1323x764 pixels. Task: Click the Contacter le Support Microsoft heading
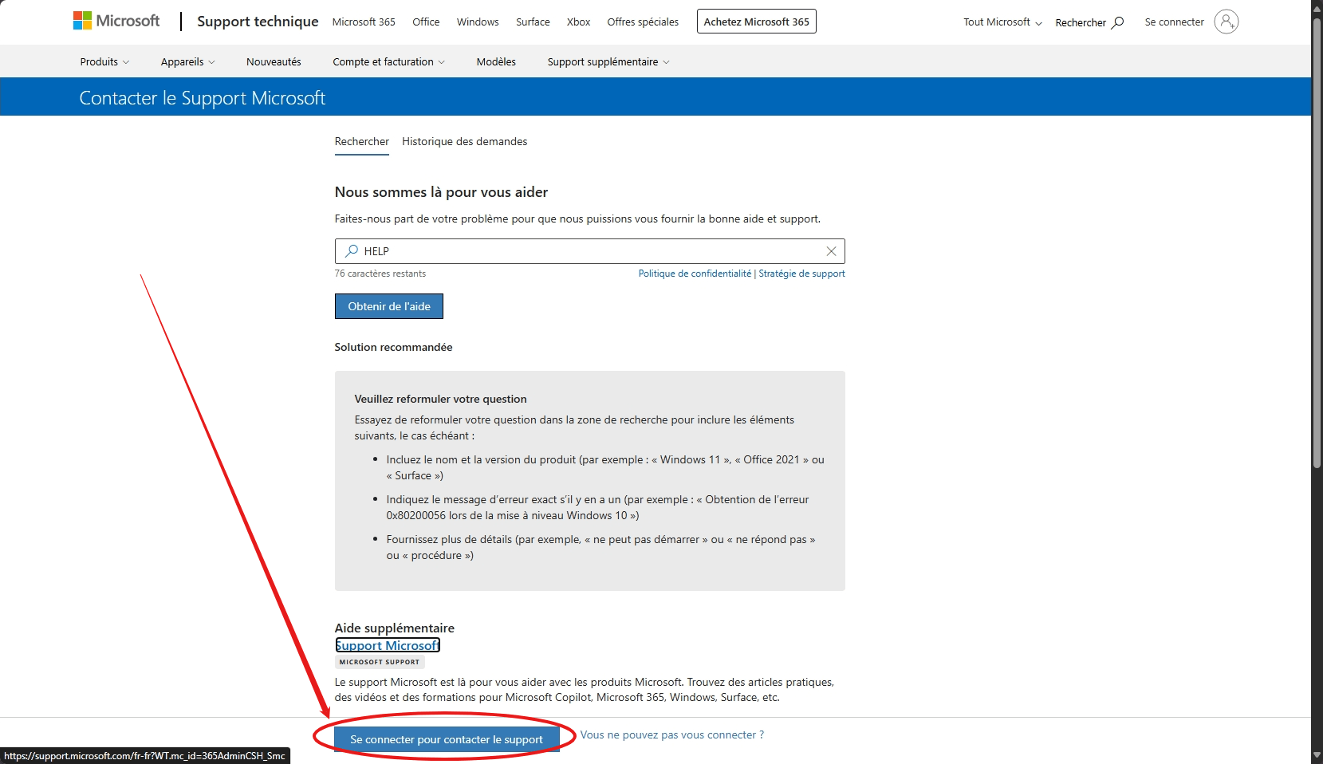pos(203,98)
